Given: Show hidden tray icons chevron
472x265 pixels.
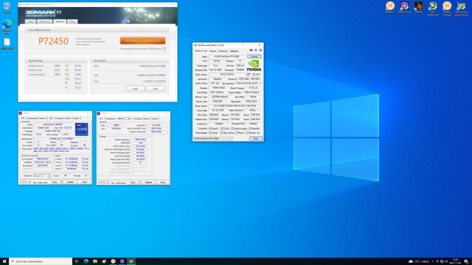Looking at the screenshot, I should tap(432, 261).
